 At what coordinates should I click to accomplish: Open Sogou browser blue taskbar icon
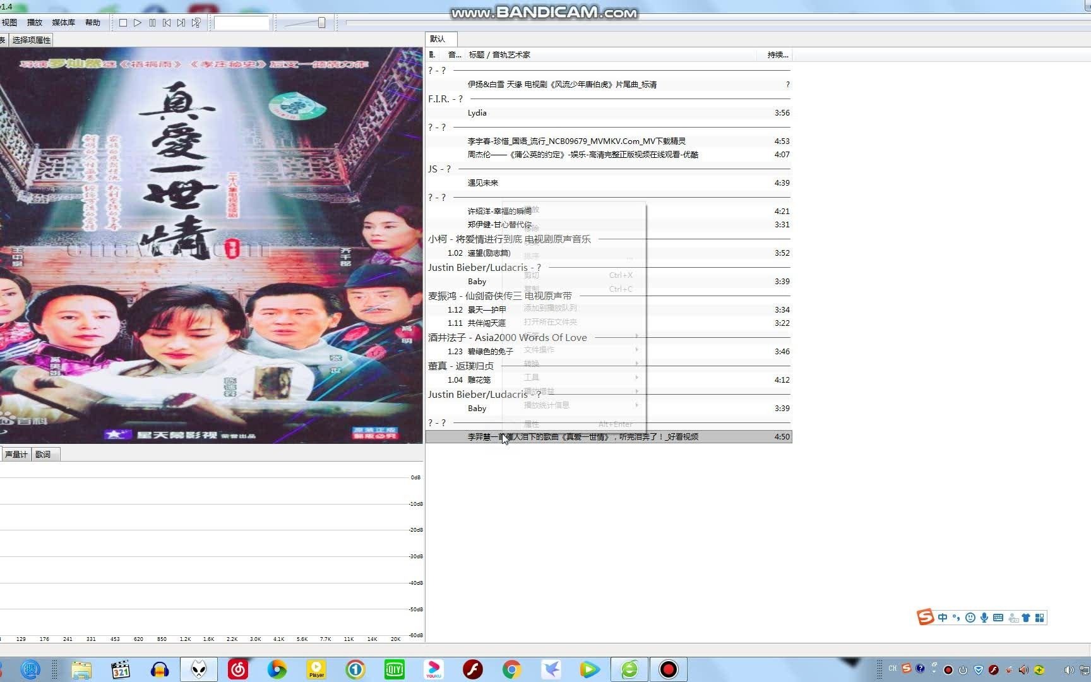pyautogui.click(x=30, y=669)
